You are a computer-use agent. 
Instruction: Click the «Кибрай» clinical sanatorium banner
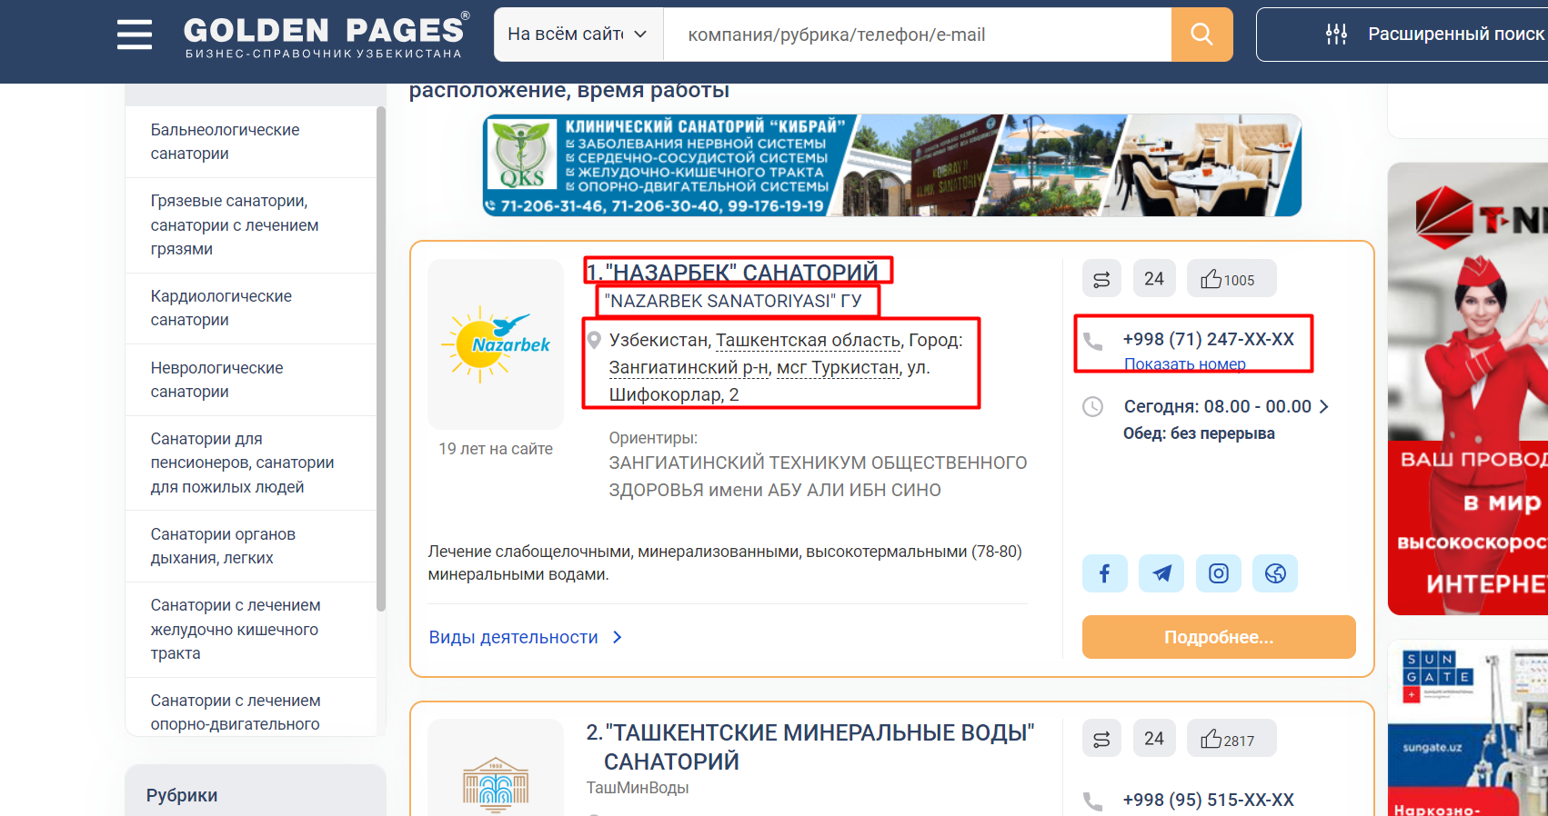[x=892, y=165]
